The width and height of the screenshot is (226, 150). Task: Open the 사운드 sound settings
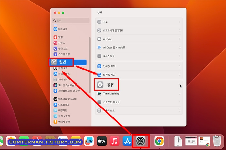point(59,43)
